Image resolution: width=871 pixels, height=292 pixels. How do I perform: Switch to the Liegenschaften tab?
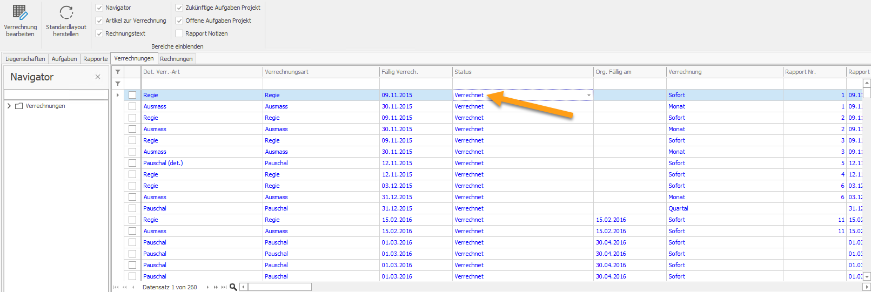[25, 59]
